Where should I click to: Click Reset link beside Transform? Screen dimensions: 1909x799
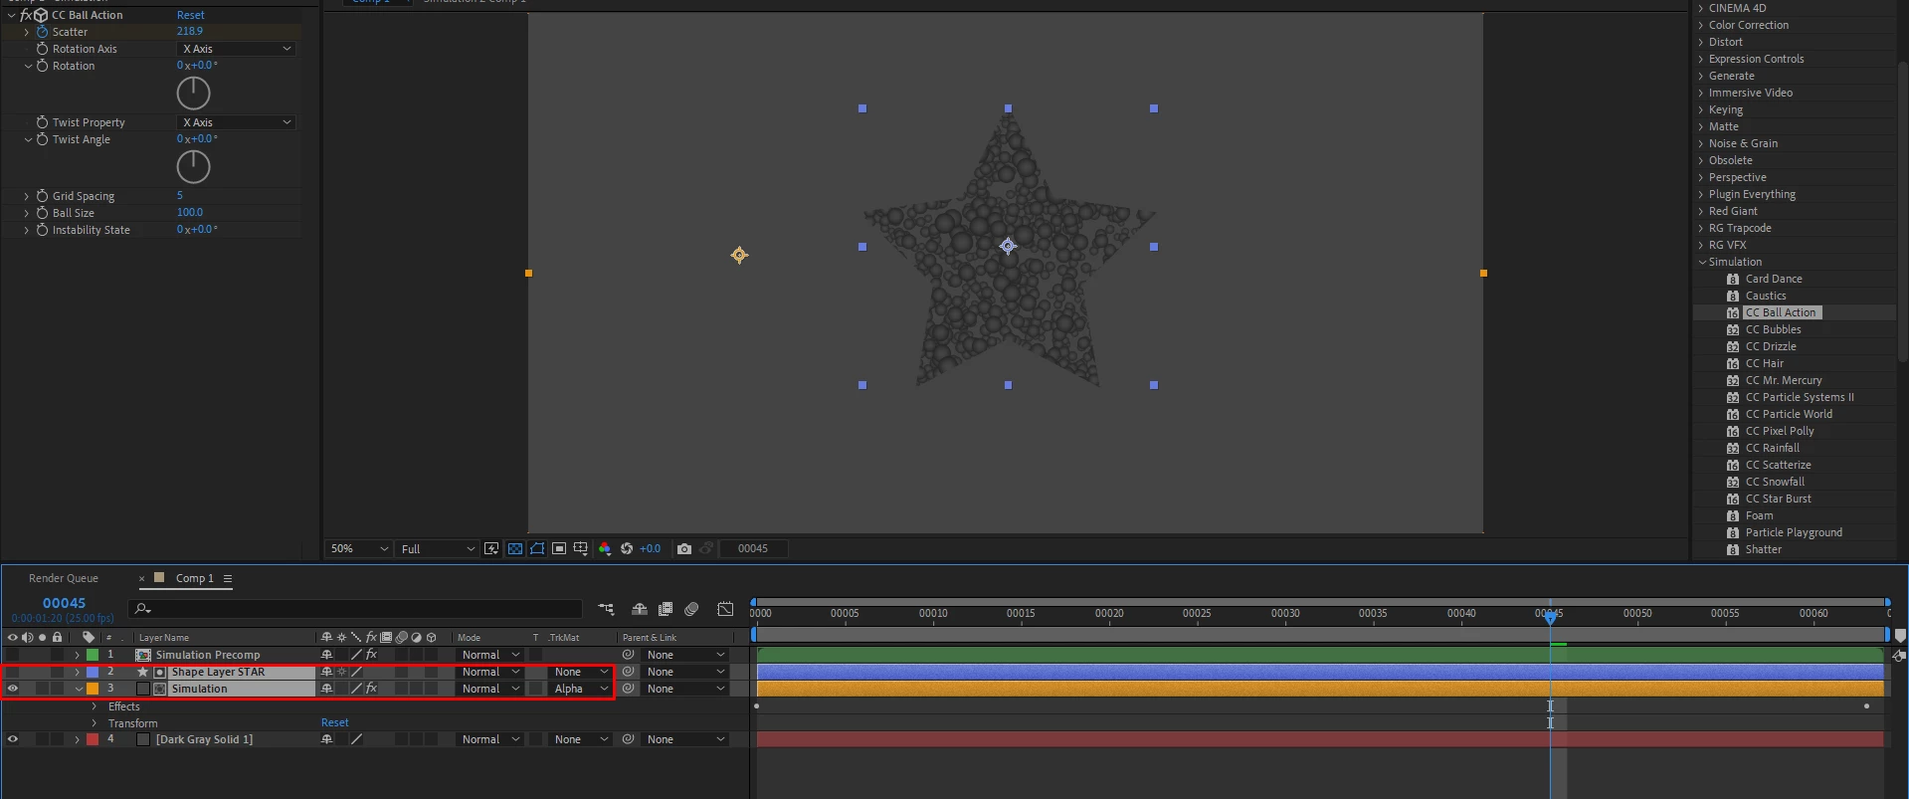coord(334,722)
